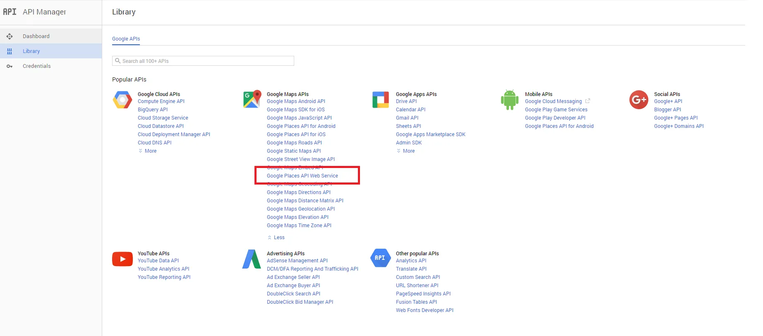Open Admin SDK link

click(409, 143)
